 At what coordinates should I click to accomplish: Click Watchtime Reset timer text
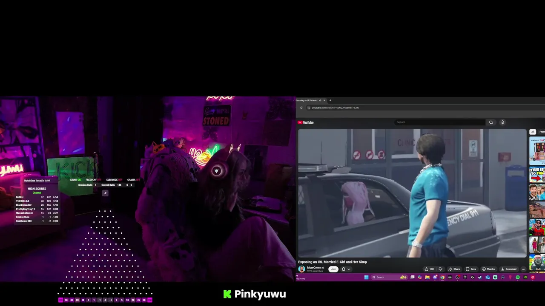click(x=37, y=181)
